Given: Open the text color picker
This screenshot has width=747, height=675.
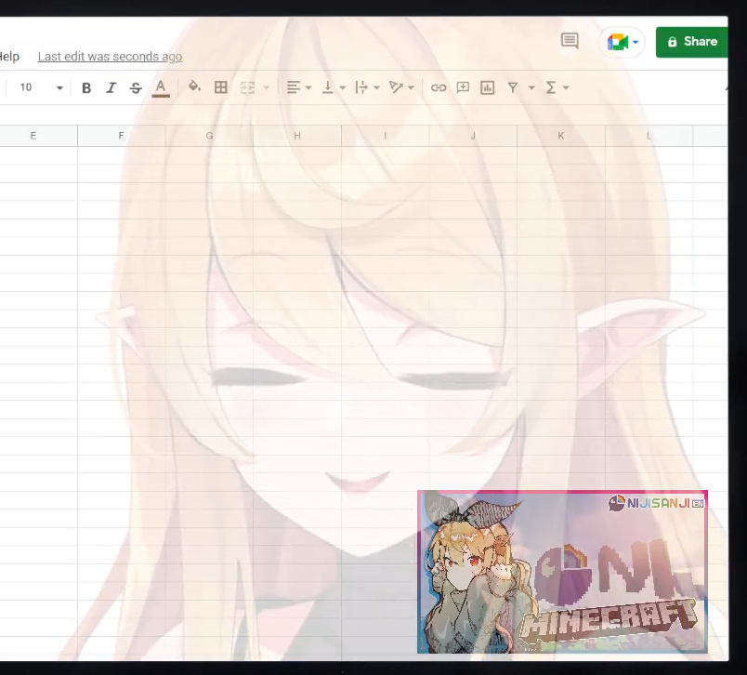Looking at the screenshot, I should [161, 87].
